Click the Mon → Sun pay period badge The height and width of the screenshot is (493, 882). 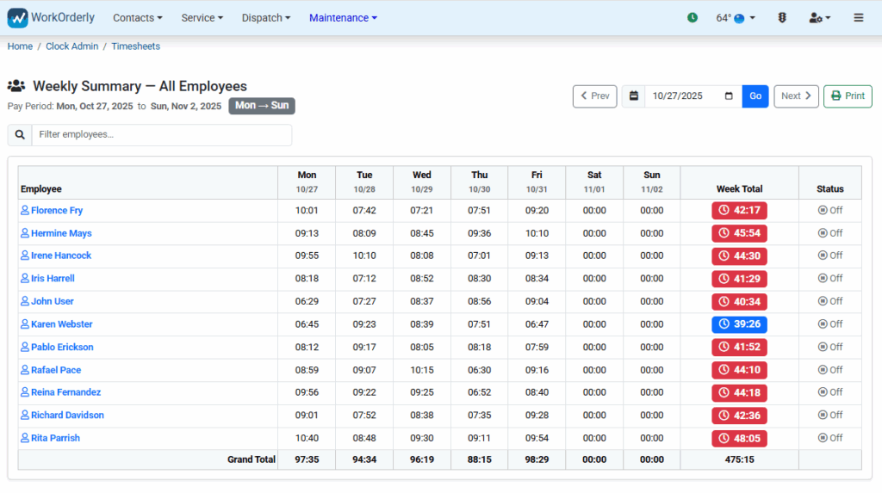(262, 106)
